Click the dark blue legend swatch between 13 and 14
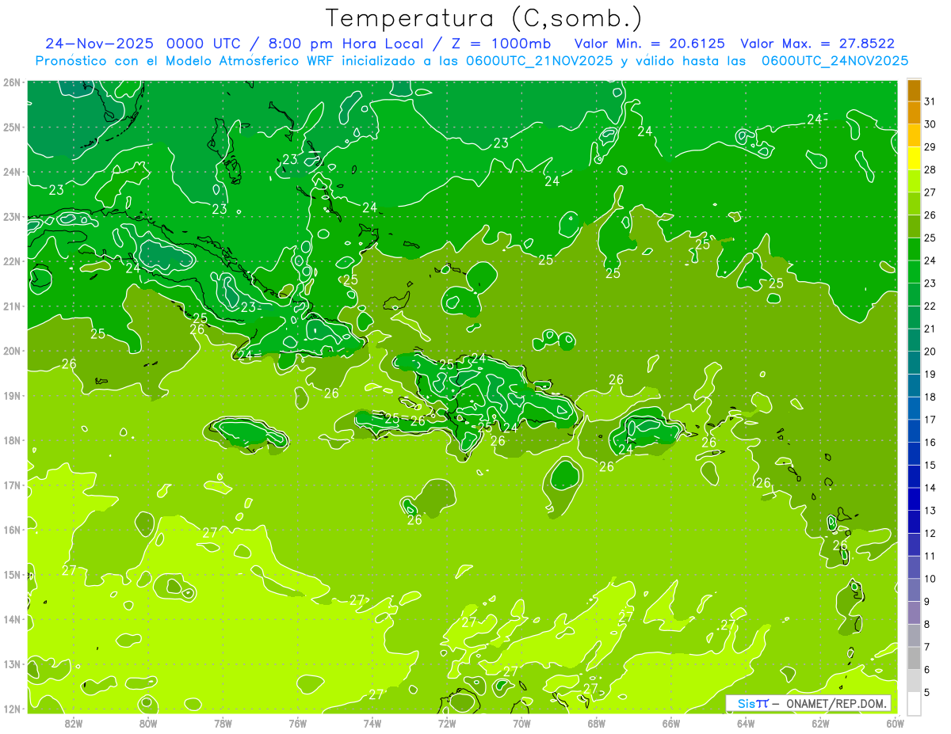This screenshot has height=734, width=951. tap(914, 499)
